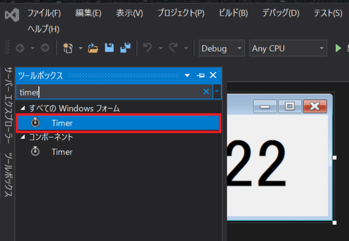Click the Visual Studio logo icon
Viewport: 349px width, 241px height.
(12, 15)
